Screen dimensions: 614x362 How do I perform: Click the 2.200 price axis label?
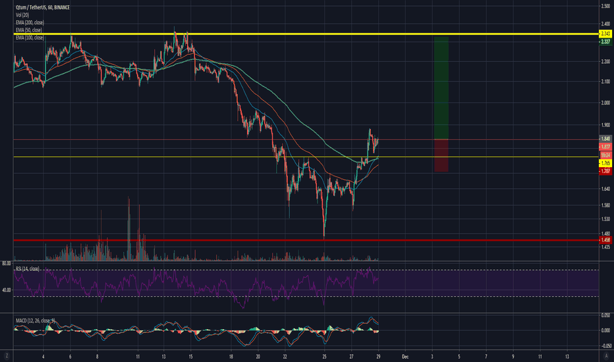coord(605,62)
